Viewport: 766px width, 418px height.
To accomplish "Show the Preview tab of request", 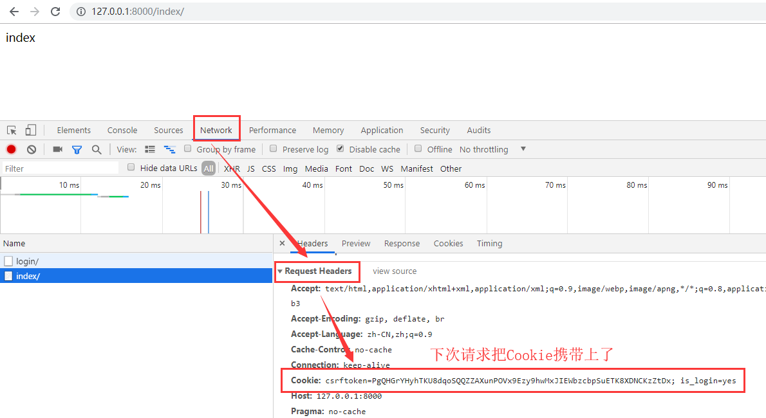I will coord(356,244).
